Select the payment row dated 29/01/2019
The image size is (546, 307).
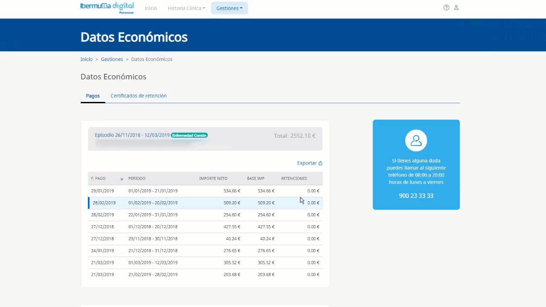coord(205,191)
